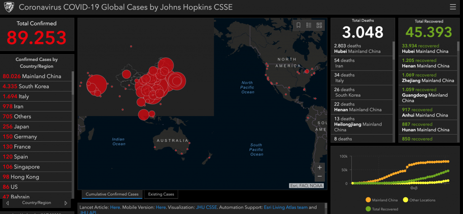Open the hamburger menu in the header
The width and height of the screenshot is (463, 214).
[453, 7]
